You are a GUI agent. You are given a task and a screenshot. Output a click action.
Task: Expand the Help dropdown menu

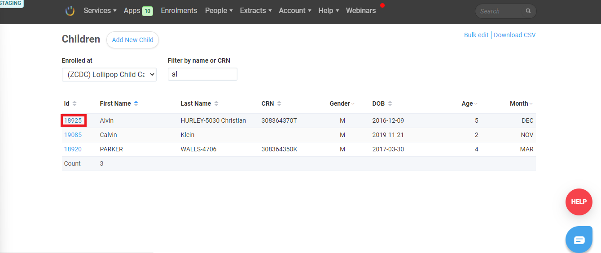[x=329, y=10]
